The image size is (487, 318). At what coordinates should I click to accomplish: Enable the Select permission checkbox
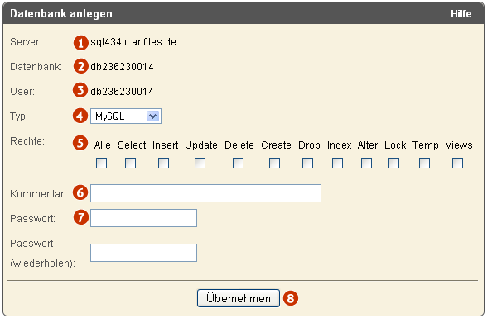click(131, 164)
